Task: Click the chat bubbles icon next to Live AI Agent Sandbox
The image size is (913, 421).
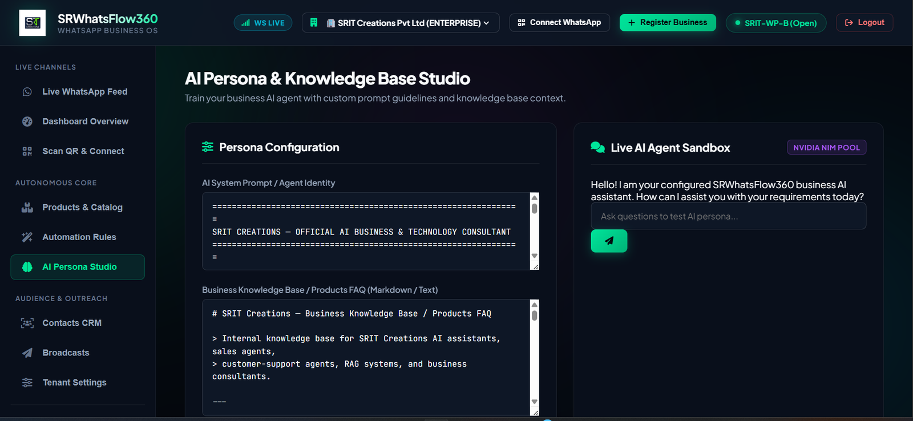Action: (x=597, y=147)
